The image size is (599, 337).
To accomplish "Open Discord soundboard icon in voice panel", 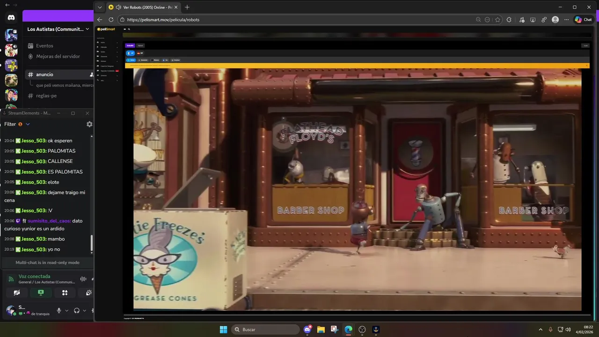I will tap(88, 293).
